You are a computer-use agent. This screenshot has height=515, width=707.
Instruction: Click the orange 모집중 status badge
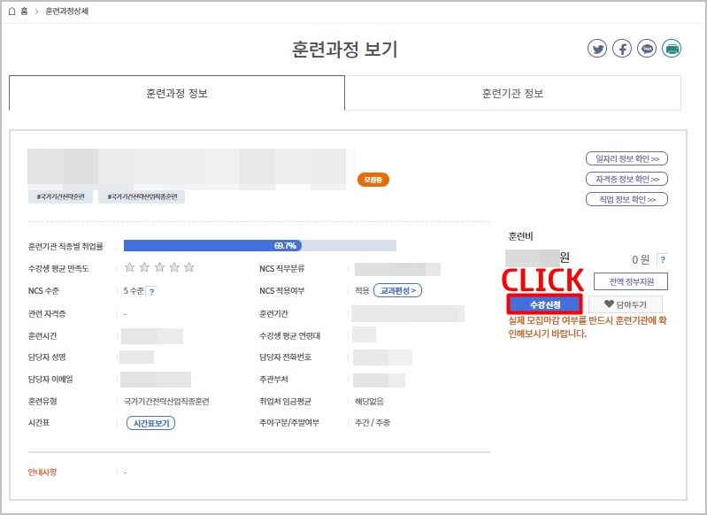tap(373, 180)
